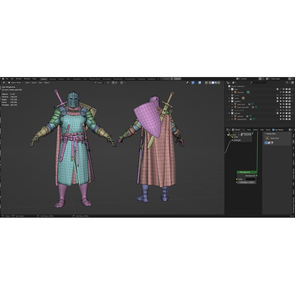Hide the eyelens collection eye icon
Viewport: 295px width, 295px height.
[x=284, y=101]
